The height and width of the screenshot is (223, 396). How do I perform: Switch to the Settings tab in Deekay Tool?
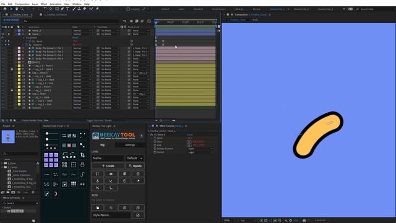pos(130,145)
